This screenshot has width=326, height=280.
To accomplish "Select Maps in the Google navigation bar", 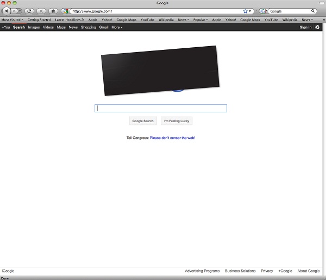I will click(61, 27).
